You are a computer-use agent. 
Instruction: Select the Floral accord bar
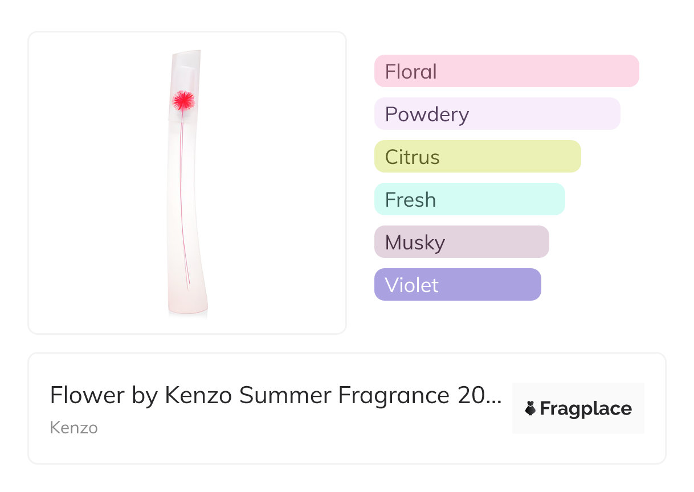point(506,71)
